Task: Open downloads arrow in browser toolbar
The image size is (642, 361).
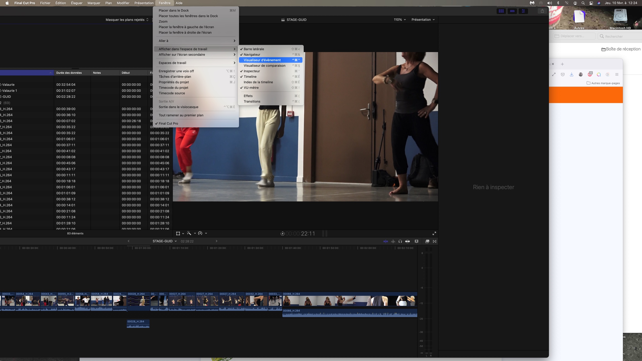Action: (572, 74)
